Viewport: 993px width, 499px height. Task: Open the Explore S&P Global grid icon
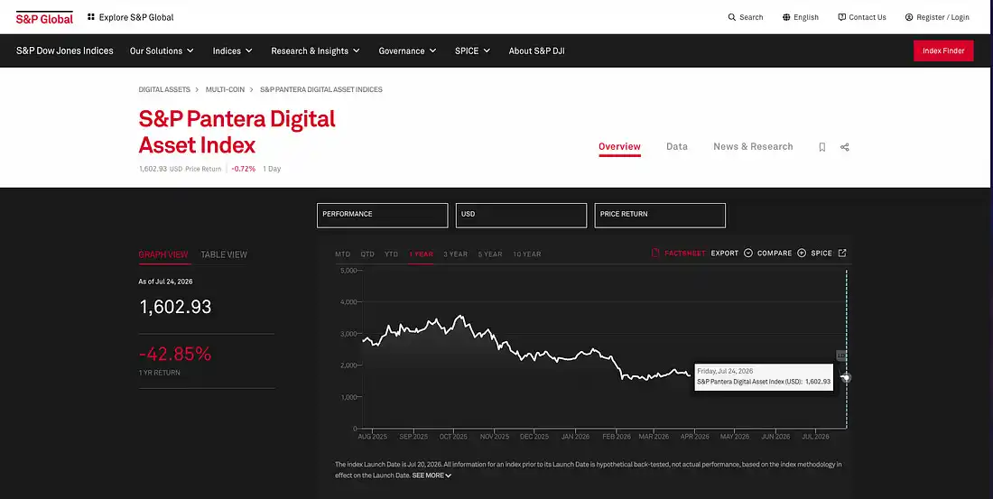[x=91, y=17]
